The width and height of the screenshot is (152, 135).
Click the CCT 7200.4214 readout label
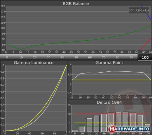[x=139, y=11]
